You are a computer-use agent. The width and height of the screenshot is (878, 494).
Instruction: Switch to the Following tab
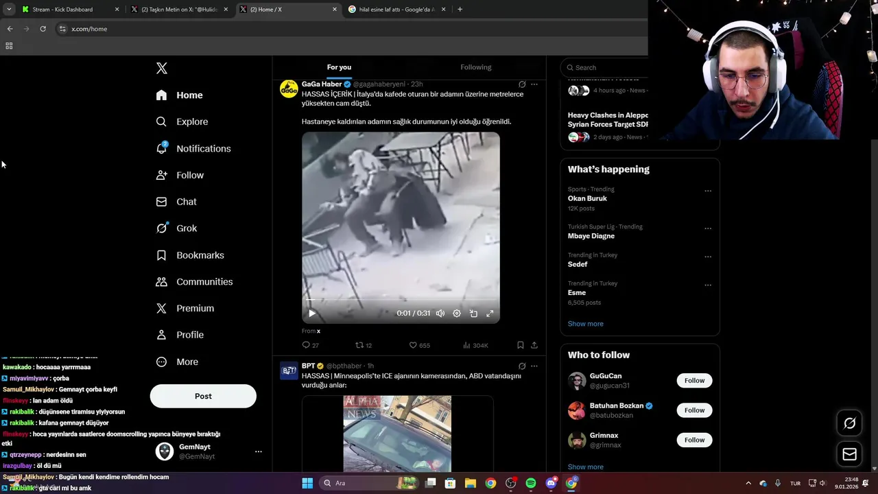(476, 67)
